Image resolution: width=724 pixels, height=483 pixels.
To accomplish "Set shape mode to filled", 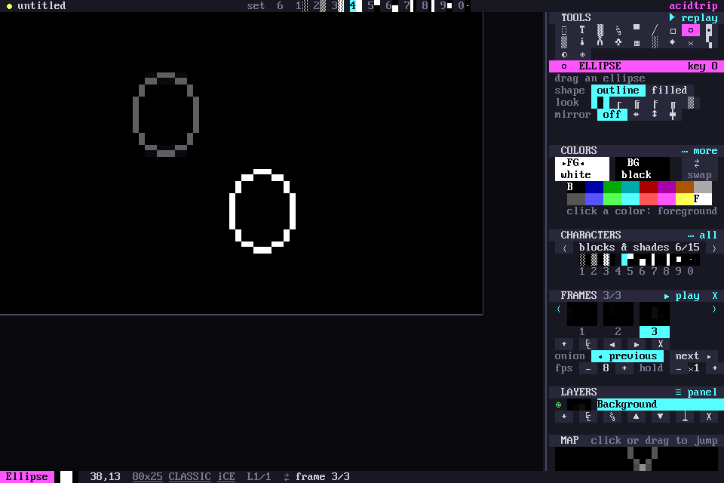I will [x=670, y=90].
